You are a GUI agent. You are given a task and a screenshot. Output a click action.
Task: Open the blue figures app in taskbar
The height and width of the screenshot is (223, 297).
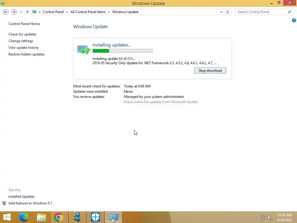(x=77, y=217)
